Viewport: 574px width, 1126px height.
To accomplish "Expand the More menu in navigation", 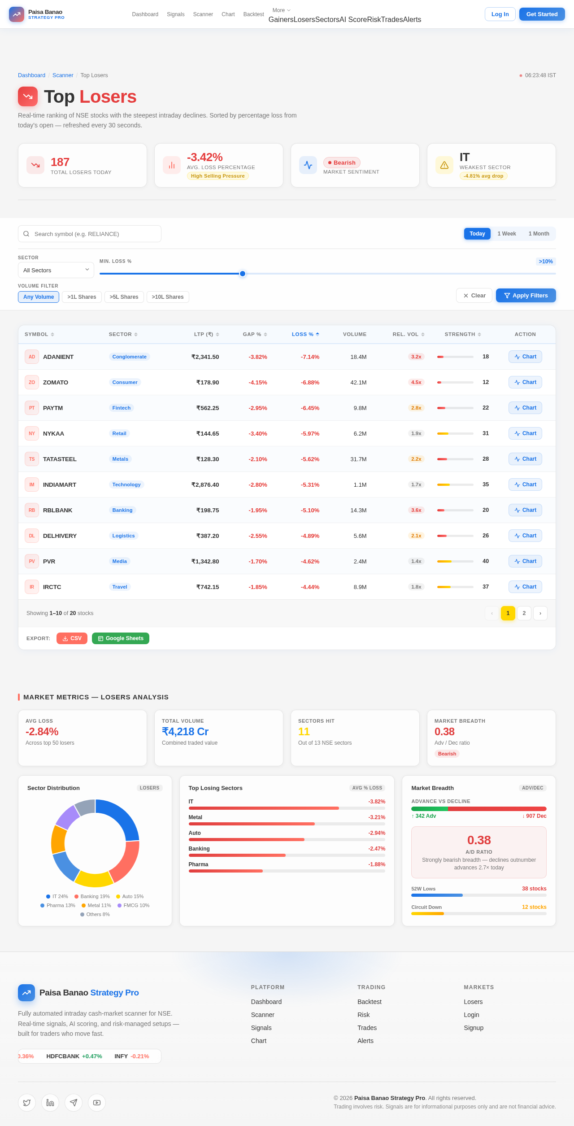I will [x=282, y=10].
